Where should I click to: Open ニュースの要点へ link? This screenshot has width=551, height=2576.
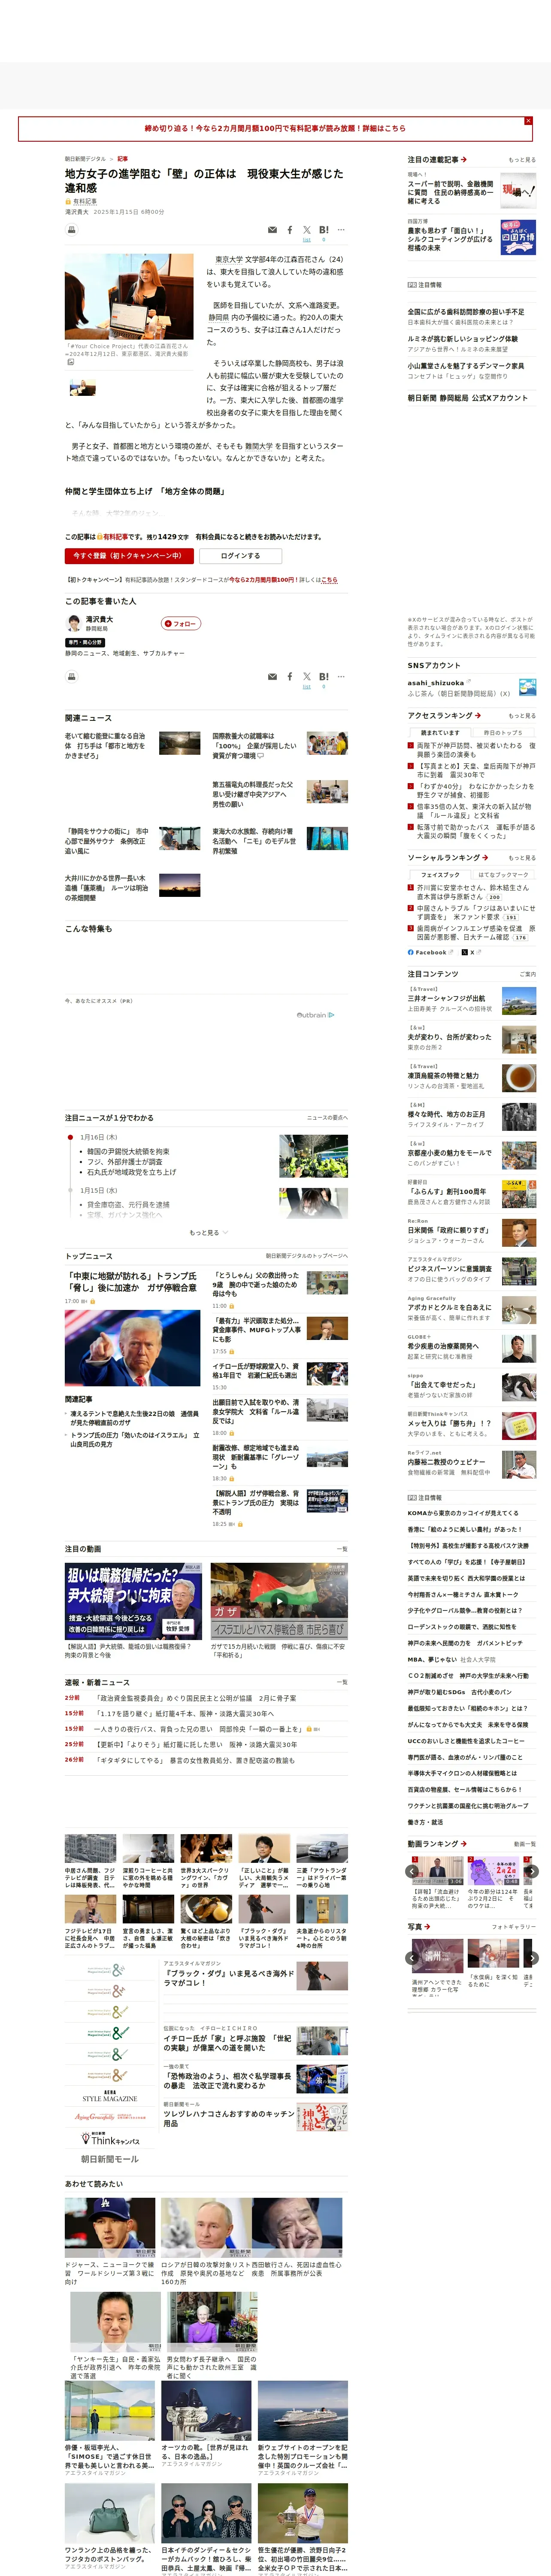click(327, 1118)
